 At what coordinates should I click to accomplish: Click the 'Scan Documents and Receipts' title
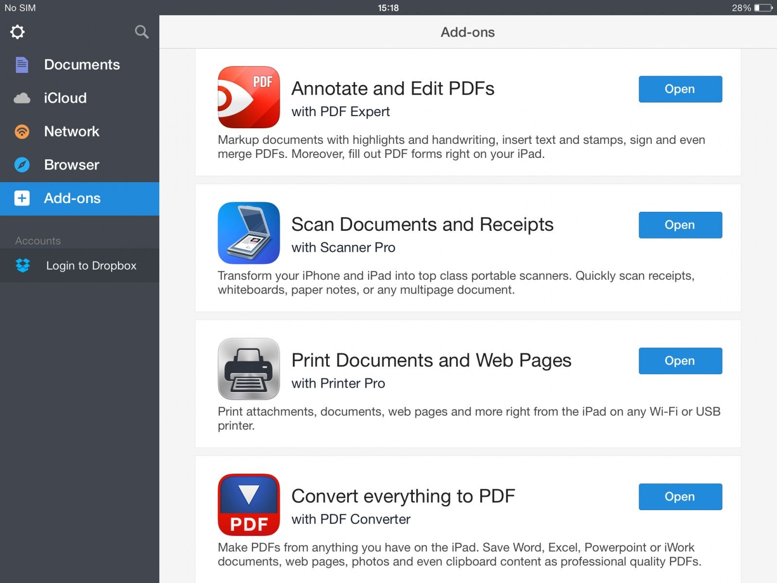point(422,224)
